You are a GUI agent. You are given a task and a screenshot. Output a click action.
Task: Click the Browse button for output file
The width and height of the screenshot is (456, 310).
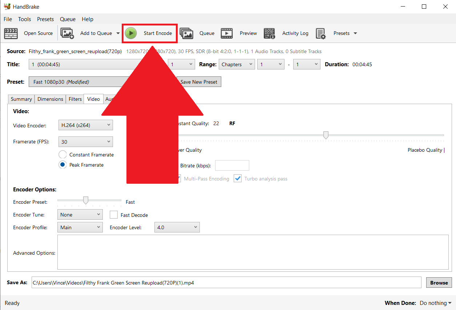(439, 282)
